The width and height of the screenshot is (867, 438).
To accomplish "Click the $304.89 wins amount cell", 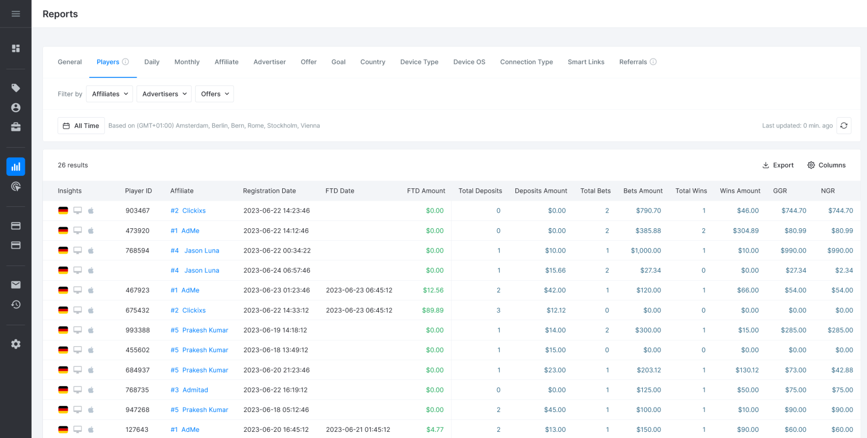I will (x=746, y=231).
